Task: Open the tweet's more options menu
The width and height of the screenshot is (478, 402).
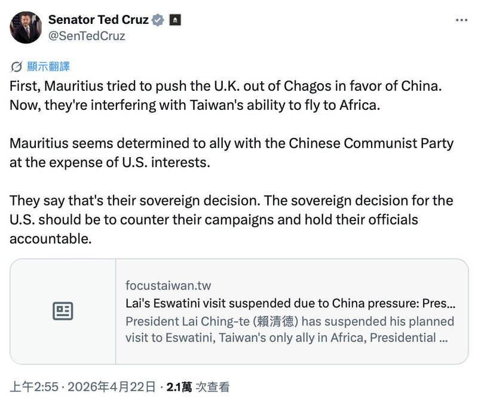Action: point(461,20)
